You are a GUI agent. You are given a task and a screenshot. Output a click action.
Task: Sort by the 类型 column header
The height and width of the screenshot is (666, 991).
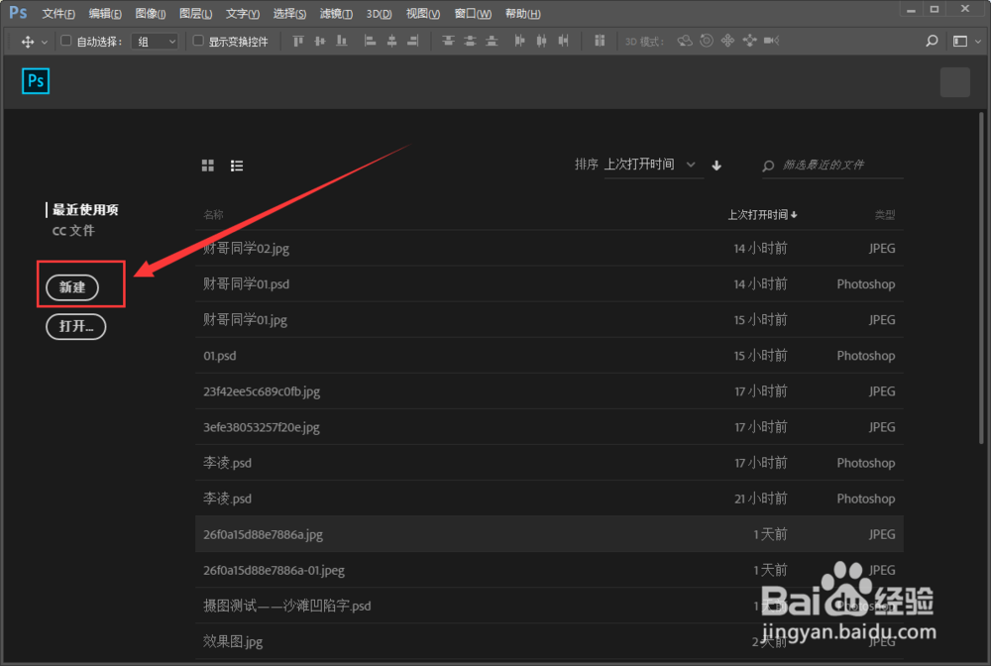tap(885, 215)
